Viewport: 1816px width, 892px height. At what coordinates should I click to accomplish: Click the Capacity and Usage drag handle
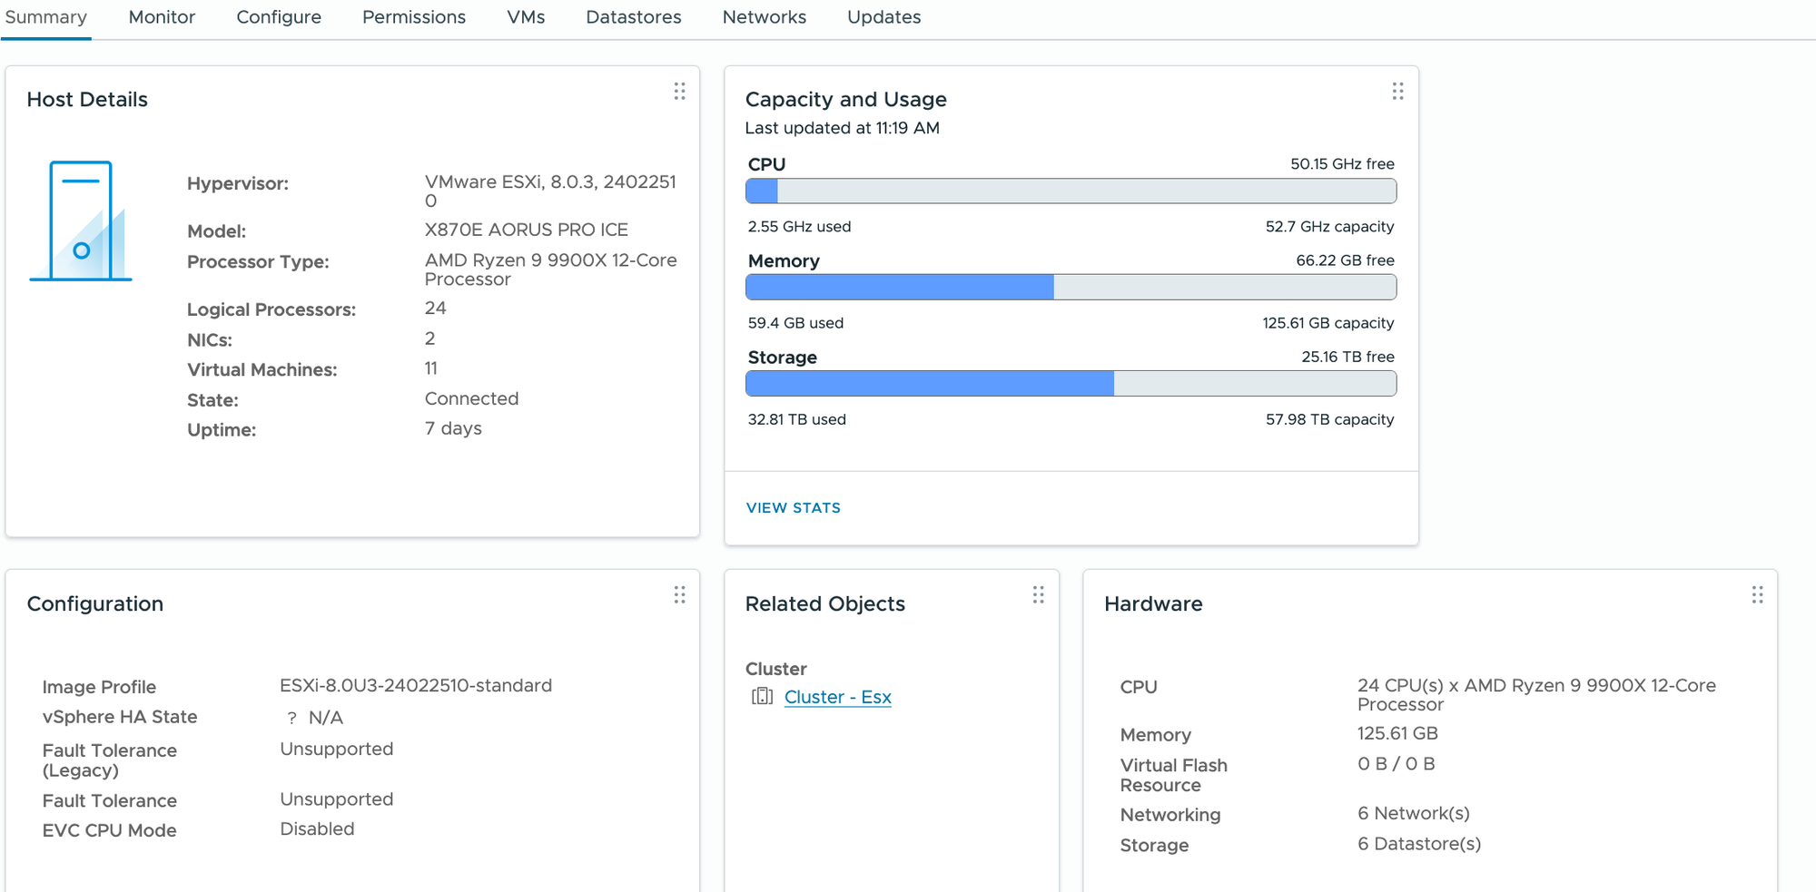(x=1397, y=91)
